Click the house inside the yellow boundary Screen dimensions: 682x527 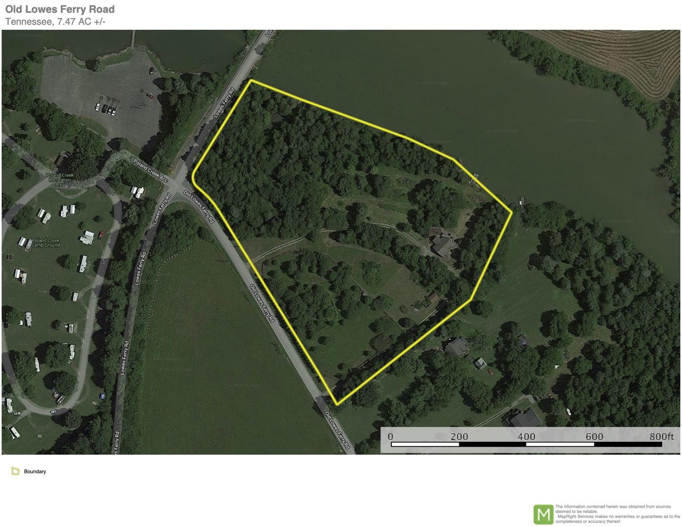click(x=443, y=246)
